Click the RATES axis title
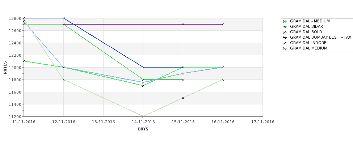 5,68
